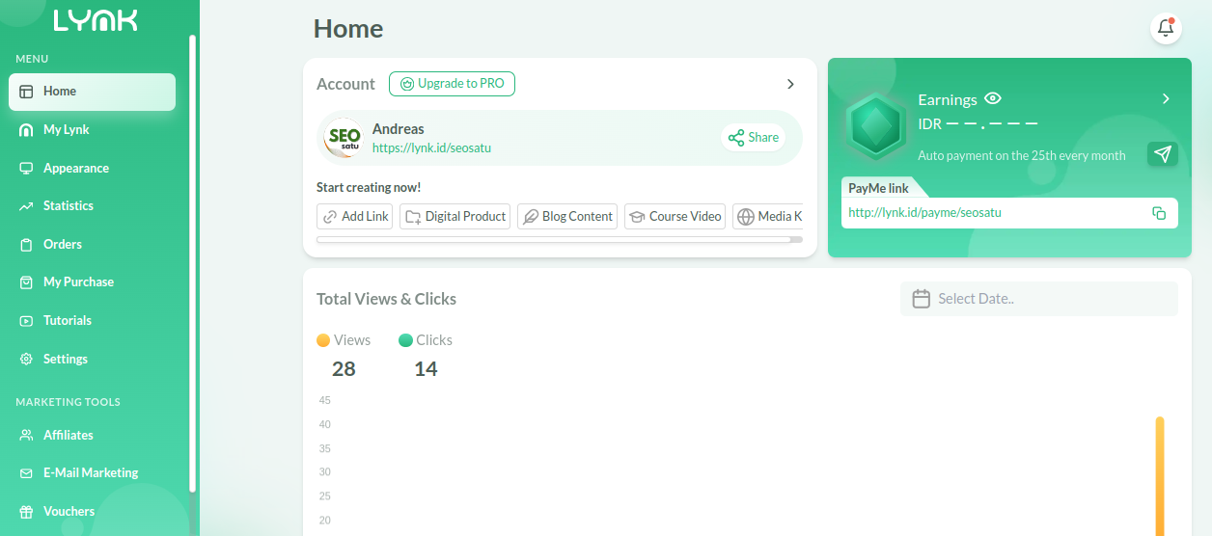
Task: Click the yellow views chart bar
Action: click(x=1160, y=476)
